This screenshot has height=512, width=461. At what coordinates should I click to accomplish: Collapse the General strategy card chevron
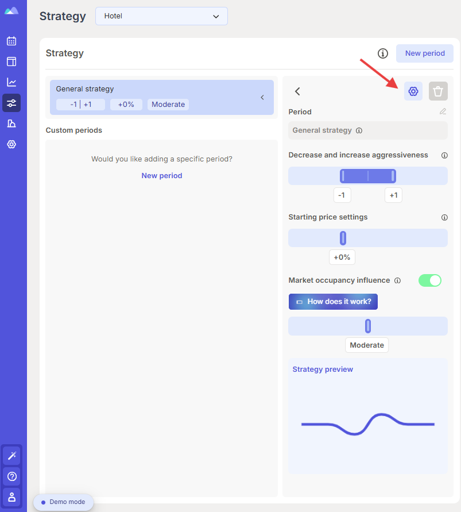[x=262, y=97]
